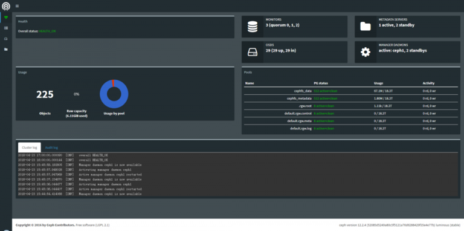Click the 16:00:00 overall HEALTH_OK log entry
Image resolution: width=464 pixels, height=231 pixels.
[63, 160]
